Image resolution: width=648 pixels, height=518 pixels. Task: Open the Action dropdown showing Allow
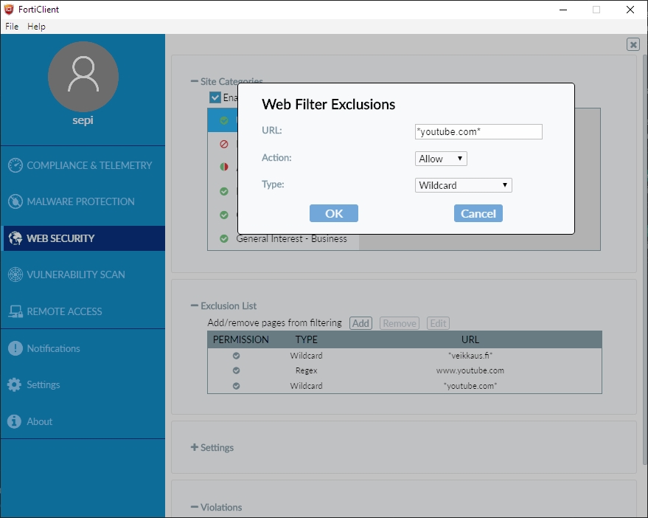tap(441, 159)
